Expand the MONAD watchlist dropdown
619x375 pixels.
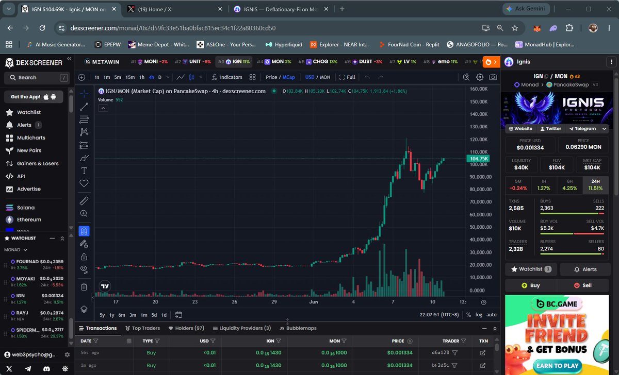[x=15, y=250]
